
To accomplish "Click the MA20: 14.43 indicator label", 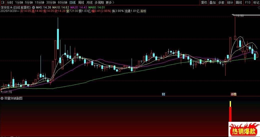I will (79, 7).
